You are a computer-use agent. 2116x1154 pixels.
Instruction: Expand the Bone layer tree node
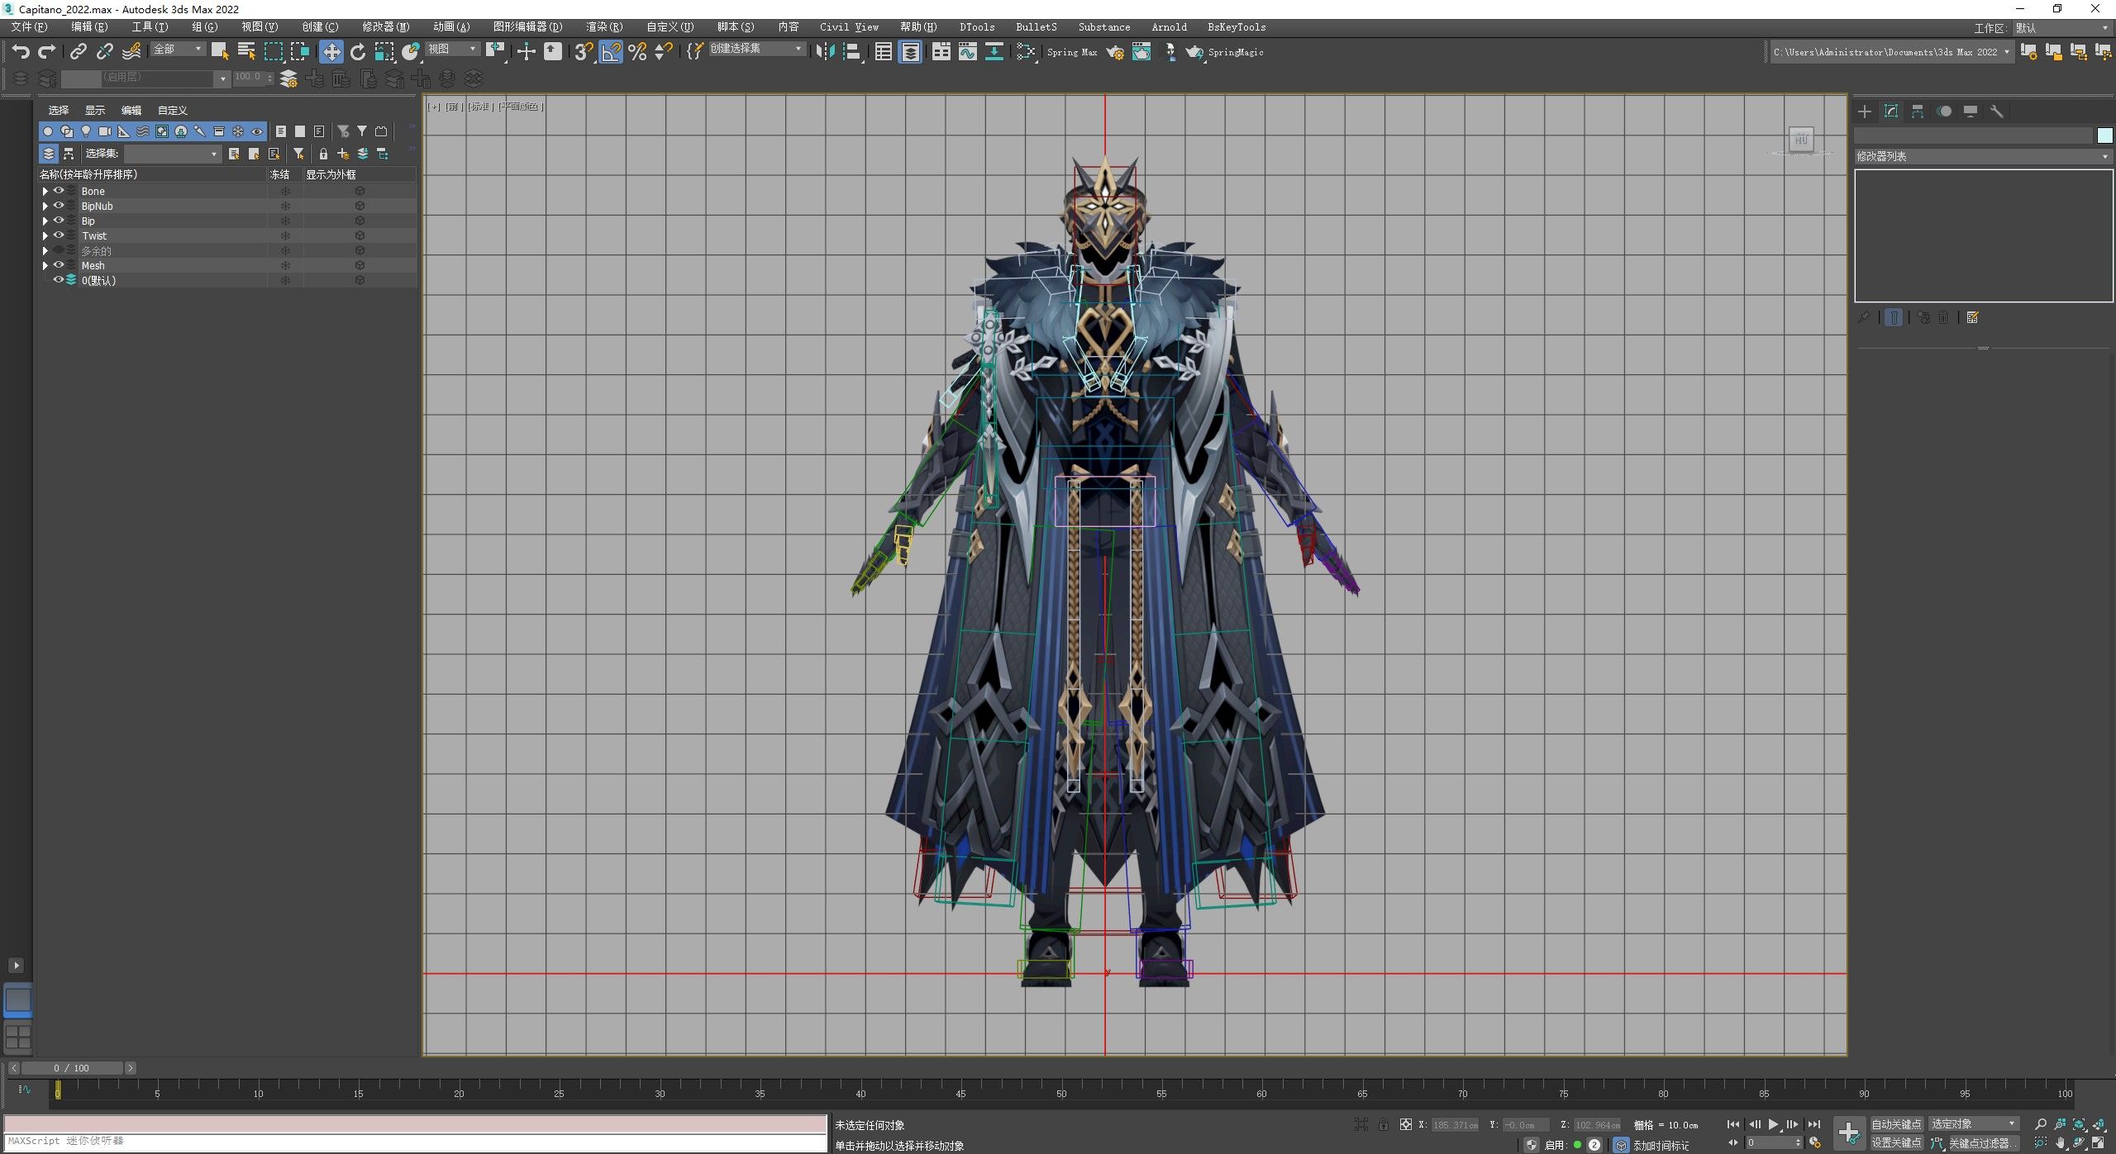pyautogui.click(x=45, y=191)
